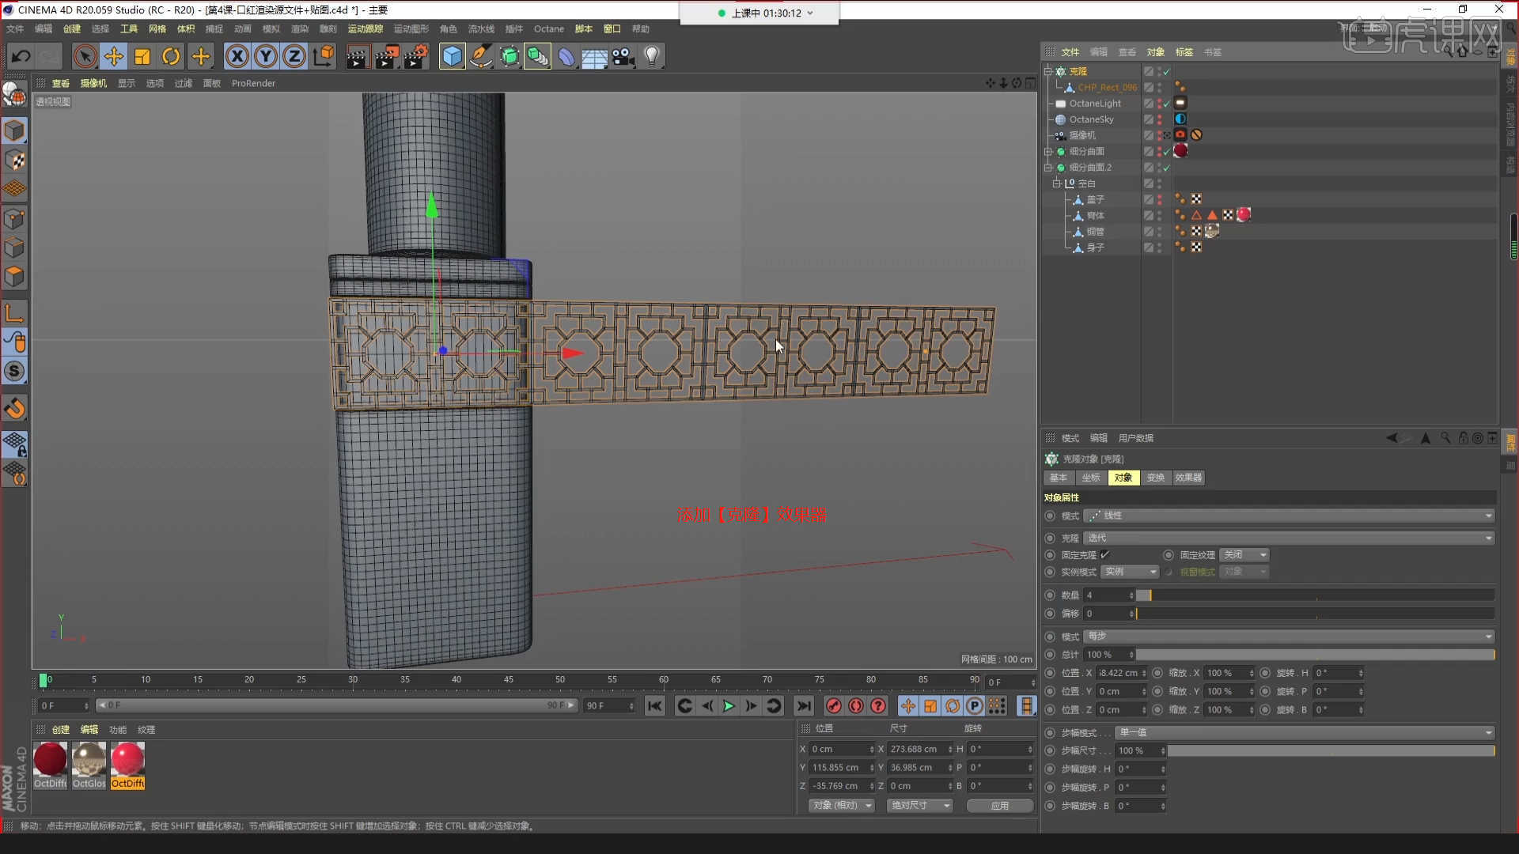This screenshot has width=1519, height=854.
Task: Open Subdivision Surface generator icon
Action: (x=509, y=56)
